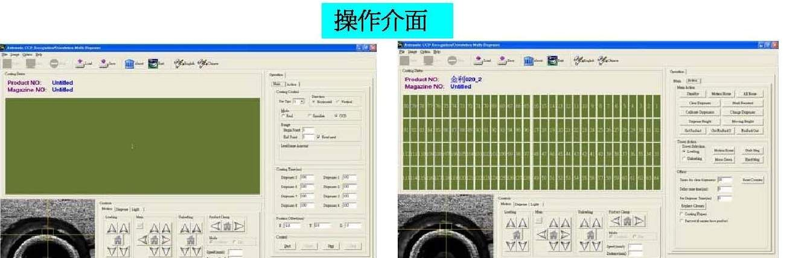
Task: Click the Calibrate Dispenser button
Action: coord(700,112)
